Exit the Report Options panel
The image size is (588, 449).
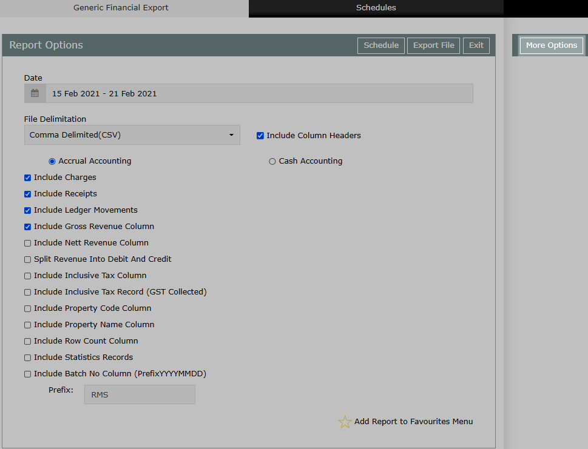[x=476, y=45]
